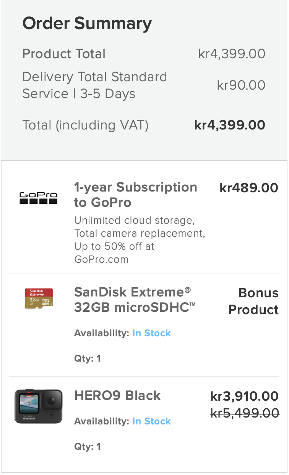Click the GoPro logo icon

coord(38,198)
